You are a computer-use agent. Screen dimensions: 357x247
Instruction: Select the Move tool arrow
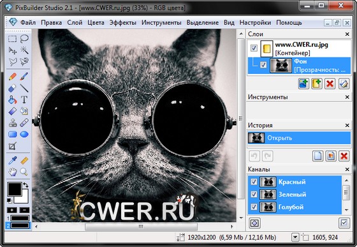click(12, 50)
